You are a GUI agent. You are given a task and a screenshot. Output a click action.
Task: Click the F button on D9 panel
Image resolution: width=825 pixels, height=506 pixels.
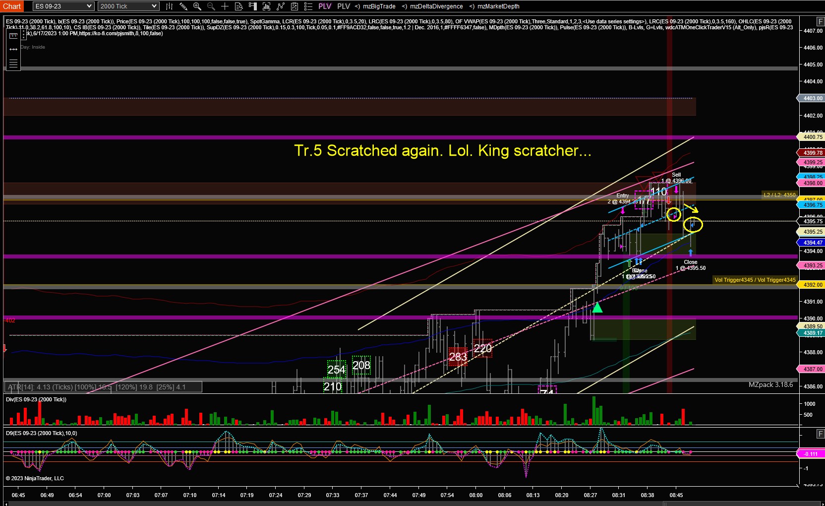820,434
